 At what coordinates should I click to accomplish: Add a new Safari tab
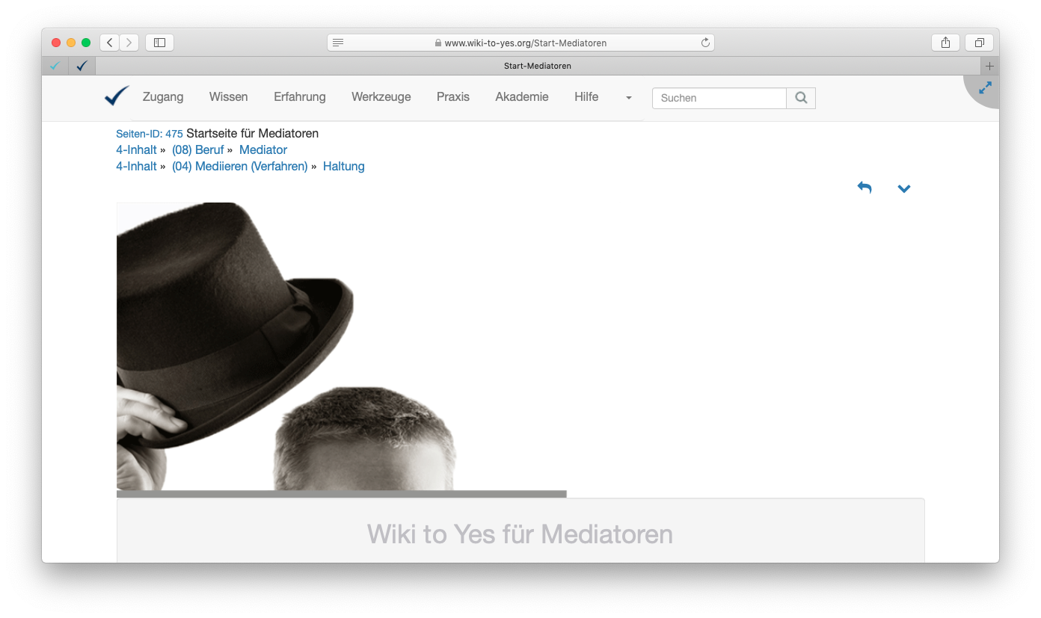point(989,66)
